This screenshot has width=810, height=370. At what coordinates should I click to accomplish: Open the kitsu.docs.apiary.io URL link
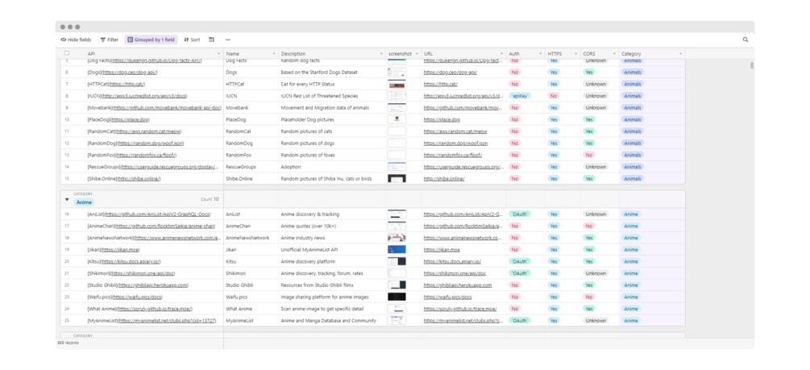coord(452,261)
